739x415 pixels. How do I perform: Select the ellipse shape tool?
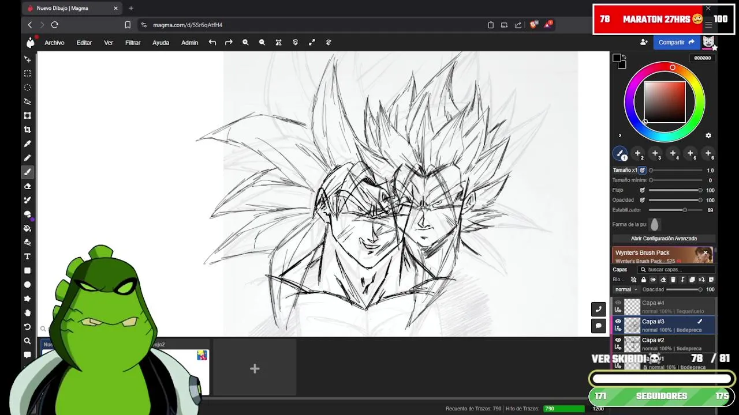click(27, 285)
